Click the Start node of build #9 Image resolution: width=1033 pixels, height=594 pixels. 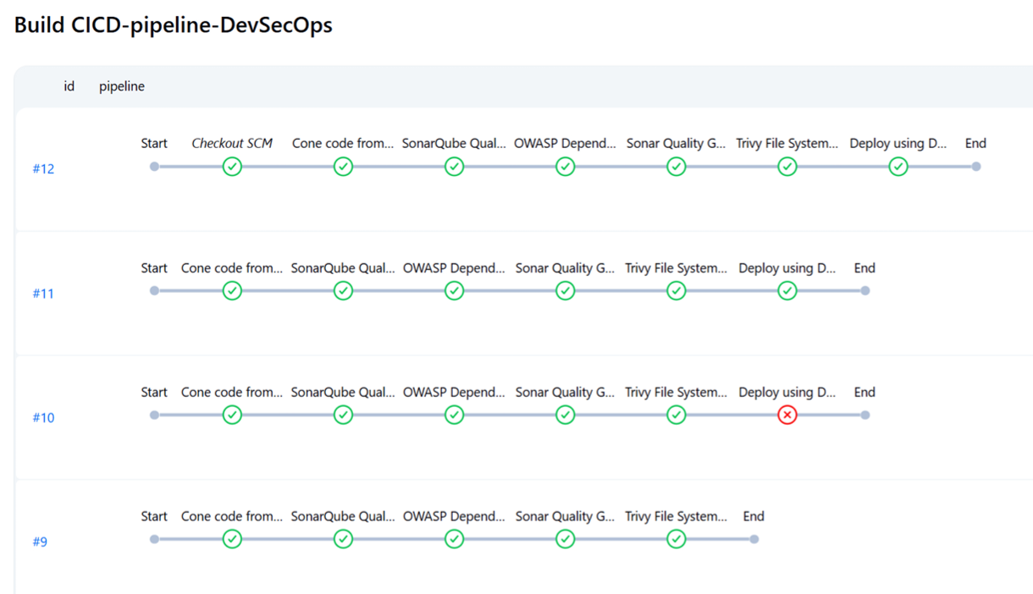[154, 539]
